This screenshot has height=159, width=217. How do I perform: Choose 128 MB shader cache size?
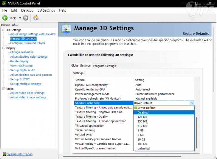(164, 117)
